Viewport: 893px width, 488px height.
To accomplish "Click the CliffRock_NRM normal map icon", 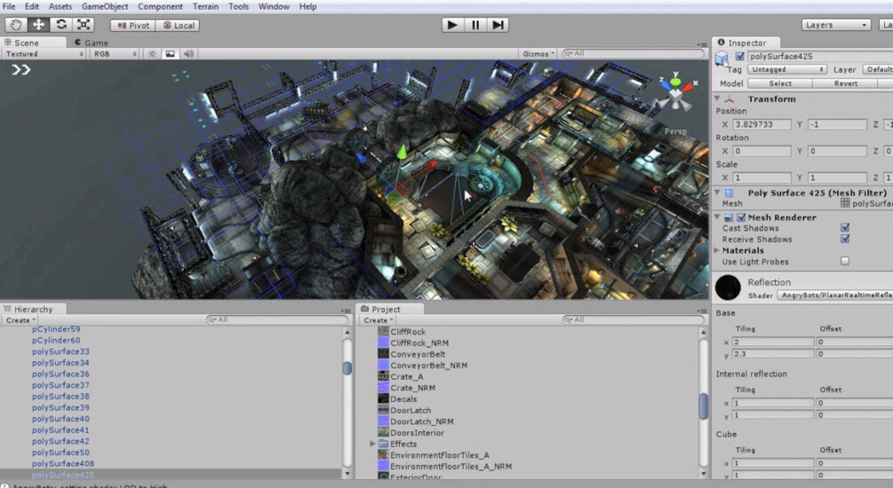I will tap(383, 343).
